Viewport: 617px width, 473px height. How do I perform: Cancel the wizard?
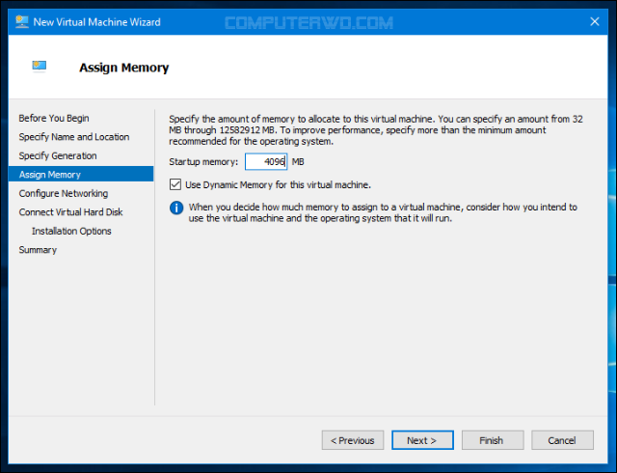coord(562,440)
